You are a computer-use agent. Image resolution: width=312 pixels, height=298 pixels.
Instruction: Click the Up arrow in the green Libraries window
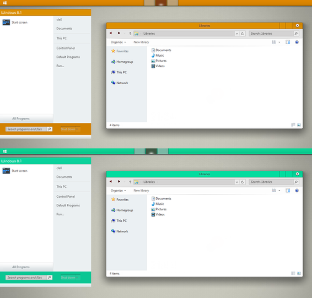coord(130,182)
